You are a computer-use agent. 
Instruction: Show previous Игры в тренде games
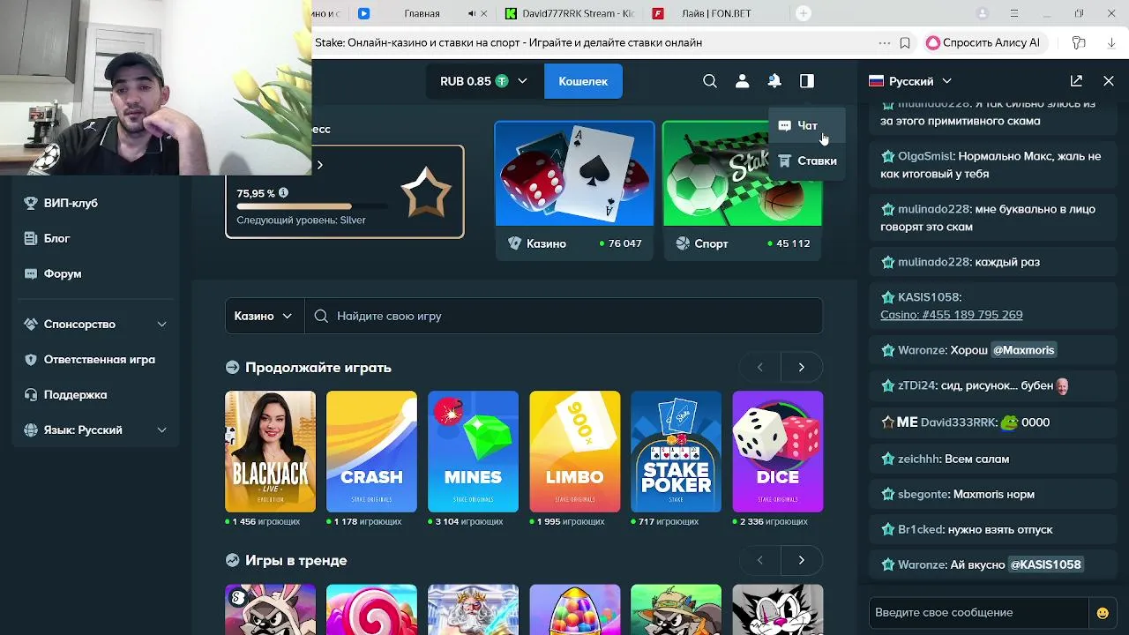760,560
